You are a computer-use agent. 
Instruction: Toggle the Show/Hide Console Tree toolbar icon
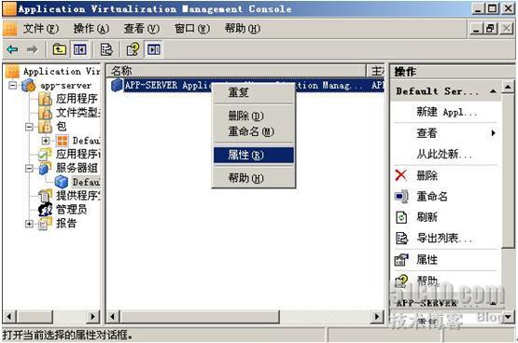[80, 49]
